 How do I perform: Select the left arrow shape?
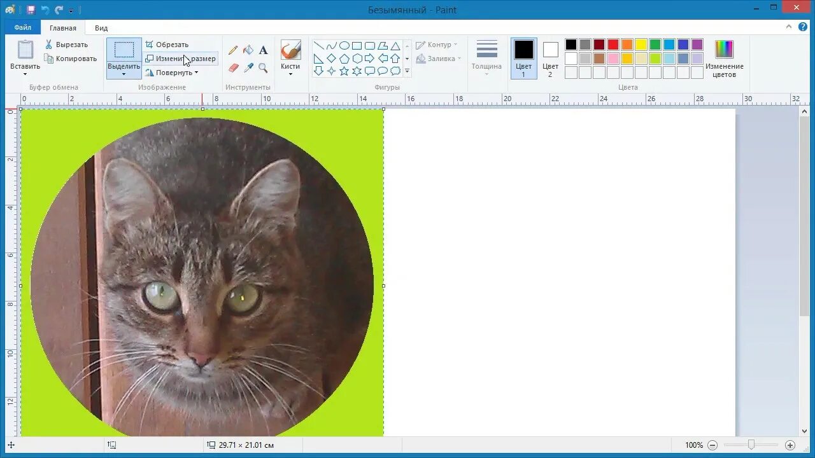click(x=383, y=59)
